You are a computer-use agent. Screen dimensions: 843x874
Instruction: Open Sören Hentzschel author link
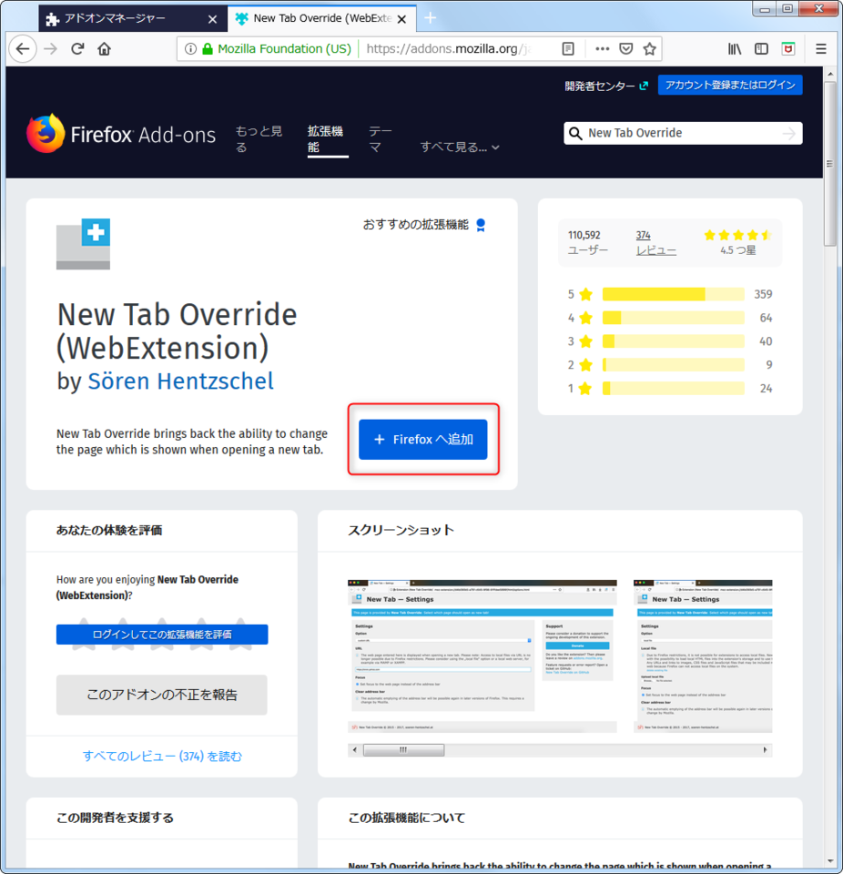click(x=180, y=381)
